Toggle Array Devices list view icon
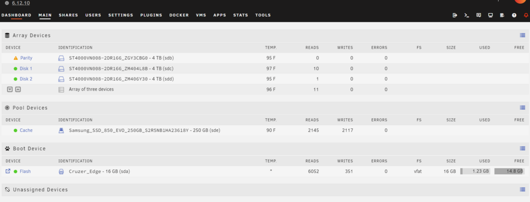This screenshot has height=202, width=530. (x=523, y=35)
